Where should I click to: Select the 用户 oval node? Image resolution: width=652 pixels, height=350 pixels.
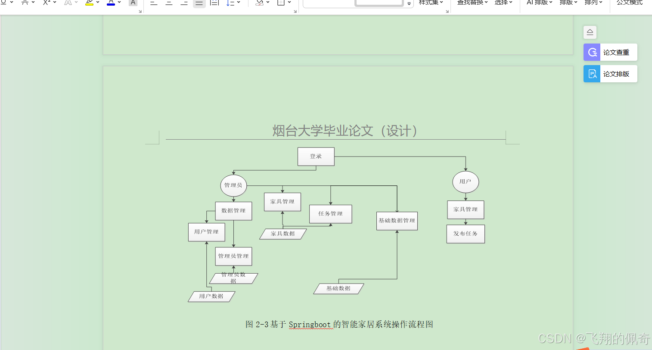click(466, 182)
